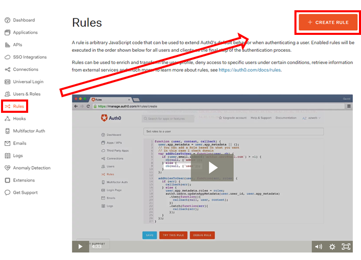Open Anomaly Detection settings

pos(32,168)
